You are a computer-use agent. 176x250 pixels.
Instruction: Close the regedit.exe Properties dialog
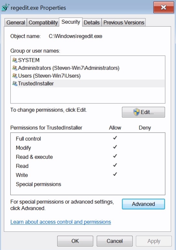point(164,7)
